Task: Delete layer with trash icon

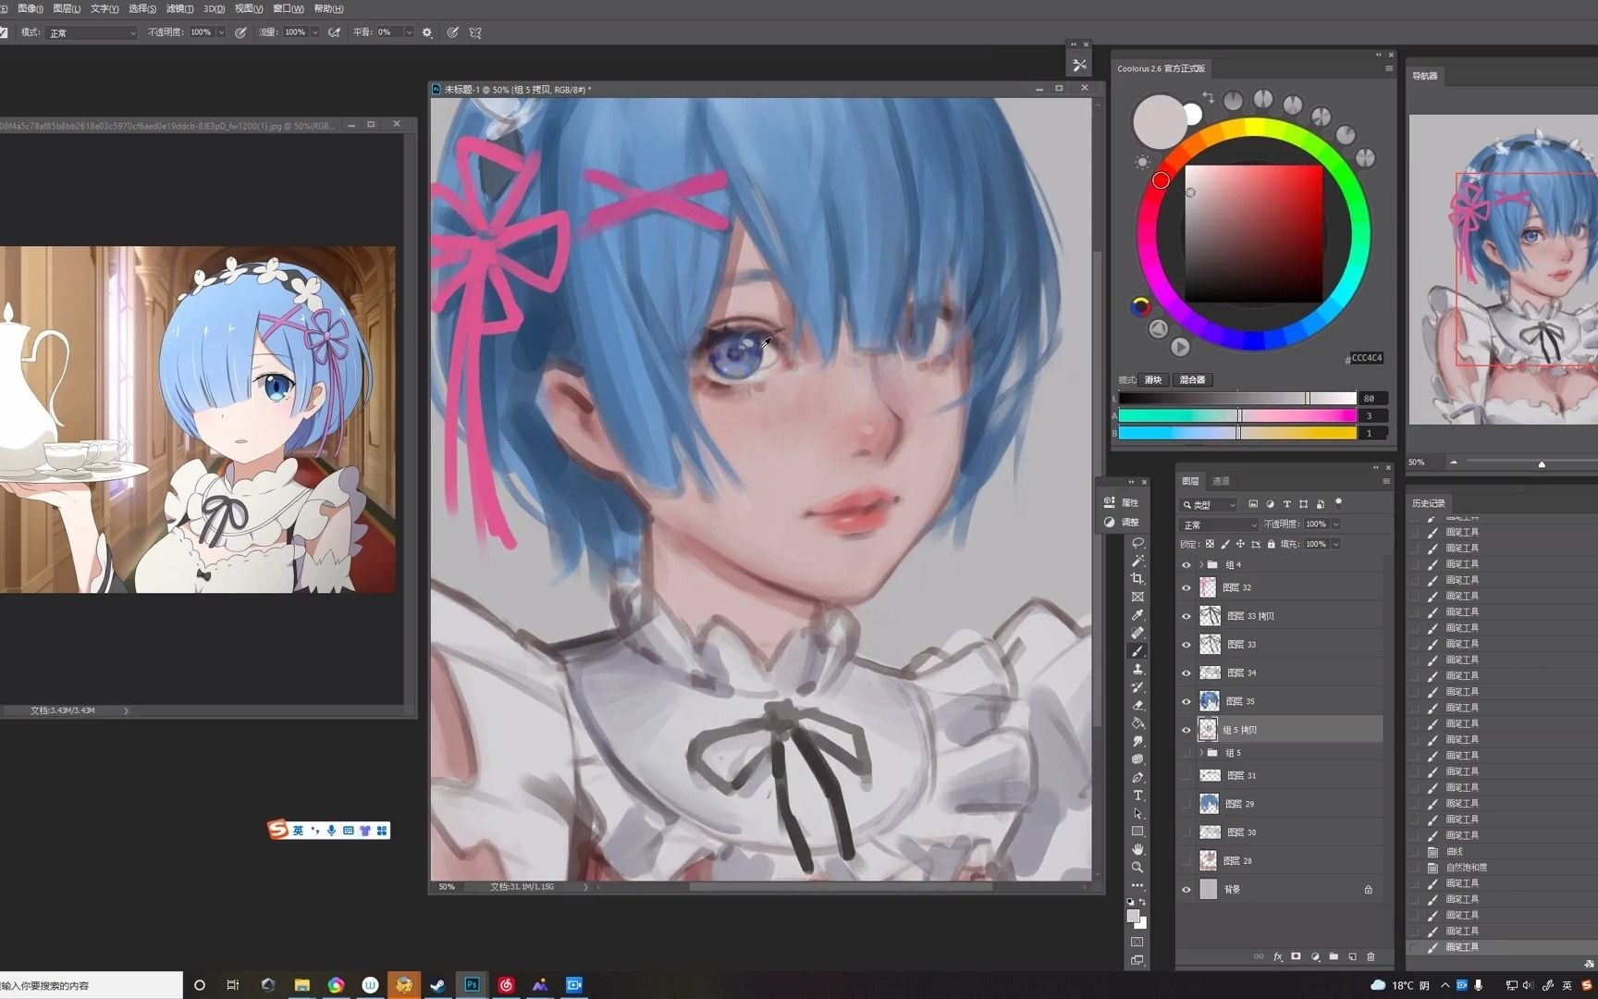Action: 1371,956
